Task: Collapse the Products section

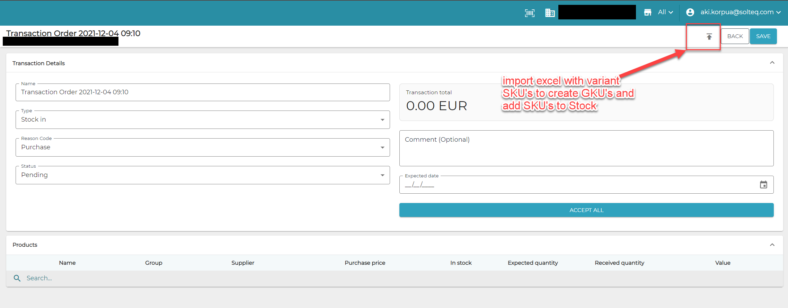Action: (772, 245)
